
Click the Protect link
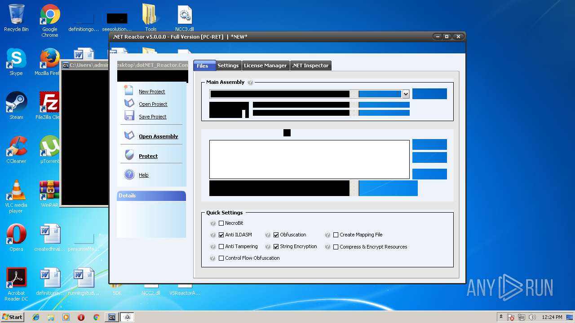tap(148, 156)
